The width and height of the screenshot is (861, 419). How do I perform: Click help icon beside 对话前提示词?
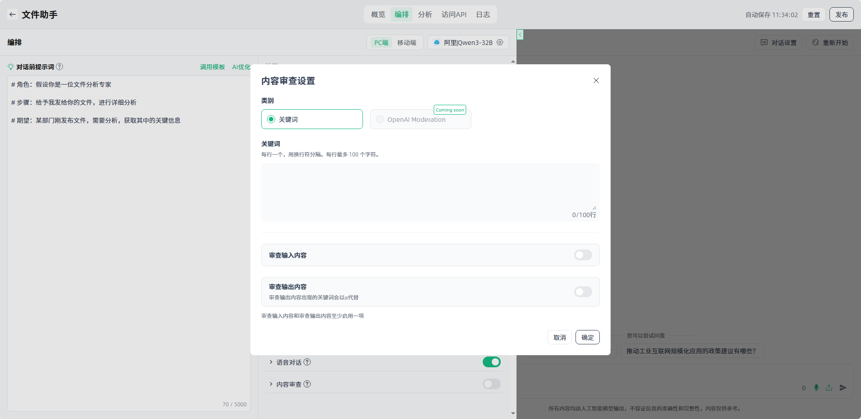click(59, 67)
